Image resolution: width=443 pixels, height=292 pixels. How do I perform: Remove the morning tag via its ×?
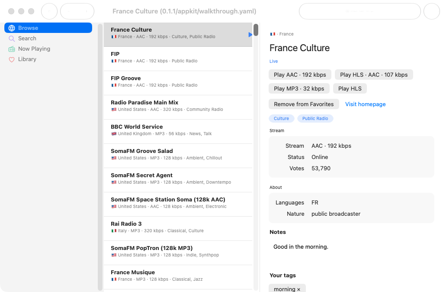[x=299, y=289]
